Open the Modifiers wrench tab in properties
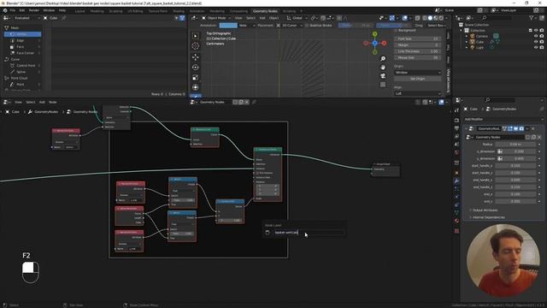 coord(456,181)
